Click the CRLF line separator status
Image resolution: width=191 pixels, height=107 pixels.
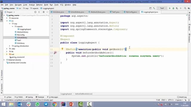click(x=164, y=100)
